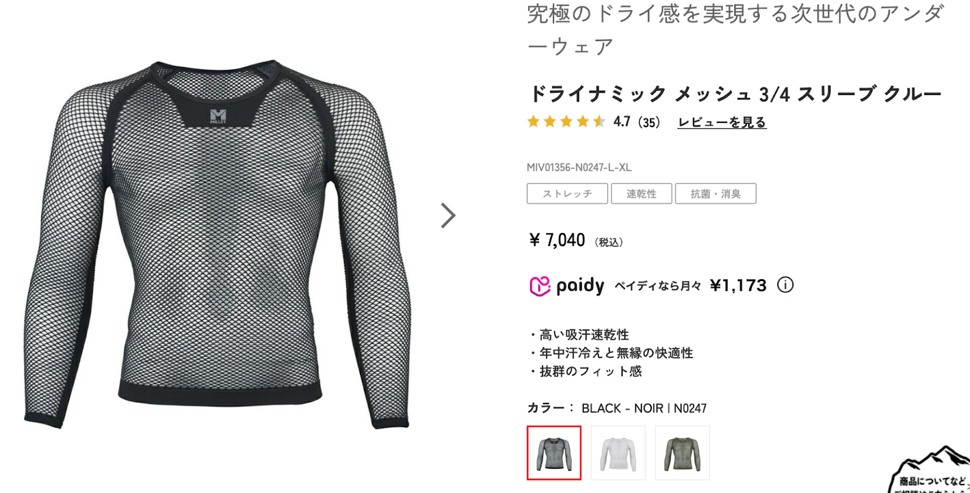Select the 抗菌・消臭 feature tag
Viewport: 970px width, 493px height.
tap(715, 194)
